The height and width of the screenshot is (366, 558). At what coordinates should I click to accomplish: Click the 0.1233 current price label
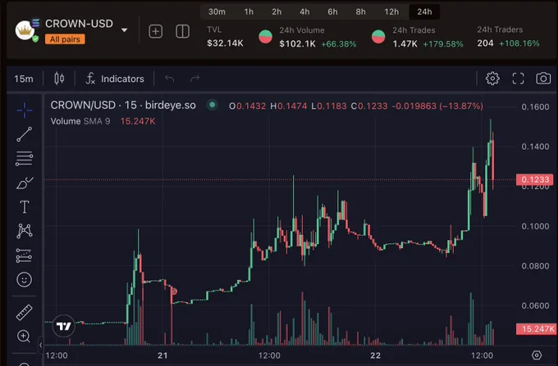click(x=535, y=179)
